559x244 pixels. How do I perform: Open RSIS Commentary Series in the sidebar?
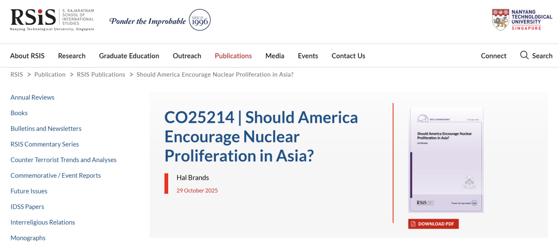coord(45,144)
